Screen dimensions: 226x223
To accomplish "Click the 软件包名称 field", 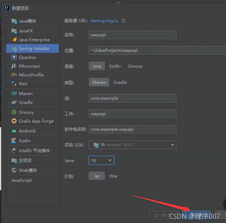I will (x=132, y=129).
